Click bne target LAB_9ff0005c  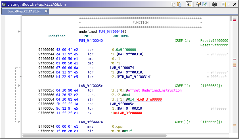[x=122, y=104]
